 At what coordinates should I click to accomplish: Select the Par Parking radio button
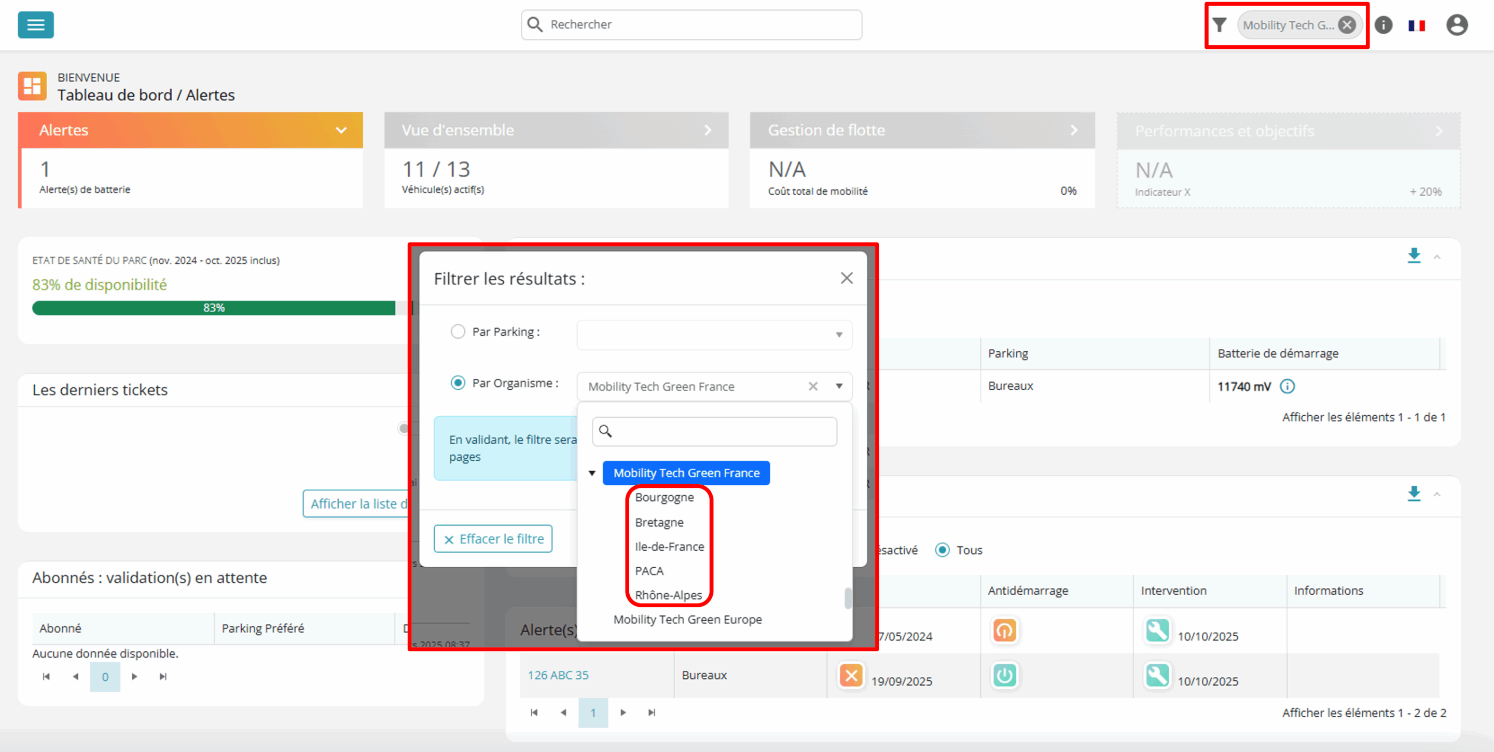458,331
